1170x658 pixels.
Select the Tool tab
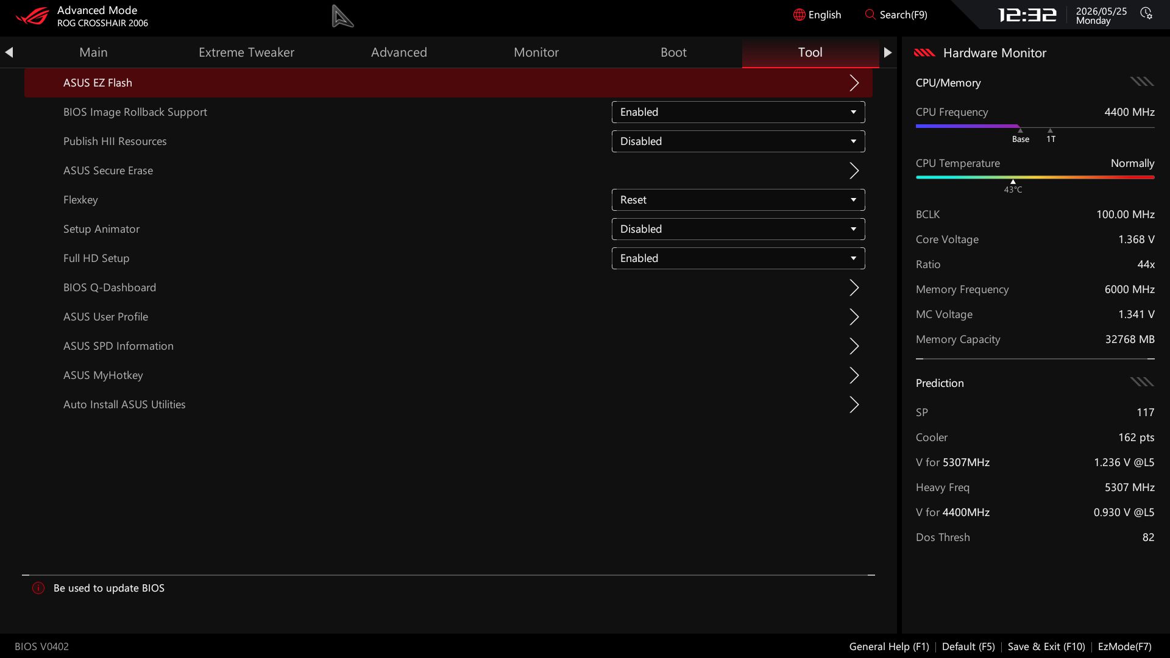[810, 52]
